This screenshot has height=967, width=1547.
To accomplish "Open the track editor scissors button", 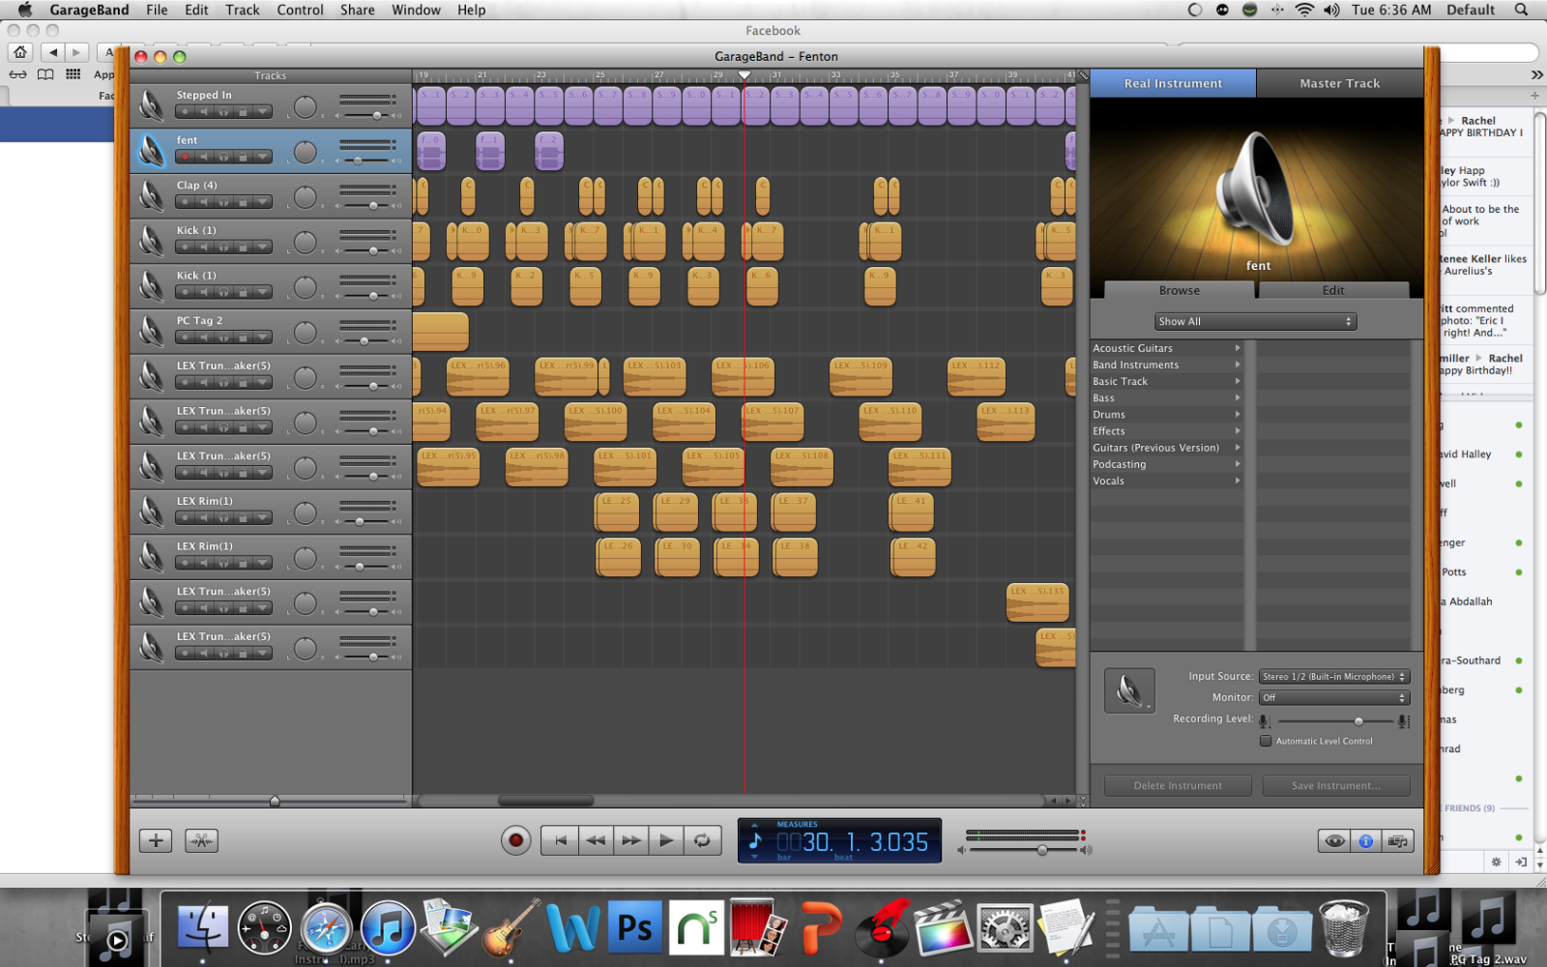I will (202, 840).
